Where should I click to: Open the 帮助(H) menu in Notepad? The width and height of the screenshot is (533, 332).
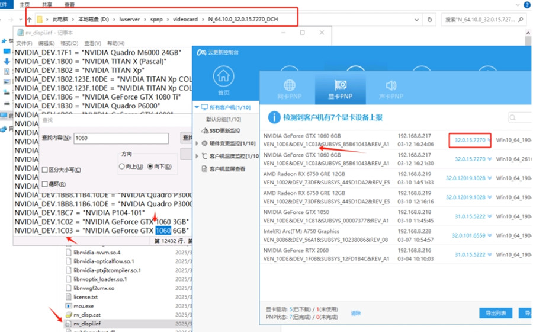pyautogui.click(x=116, y=43)
